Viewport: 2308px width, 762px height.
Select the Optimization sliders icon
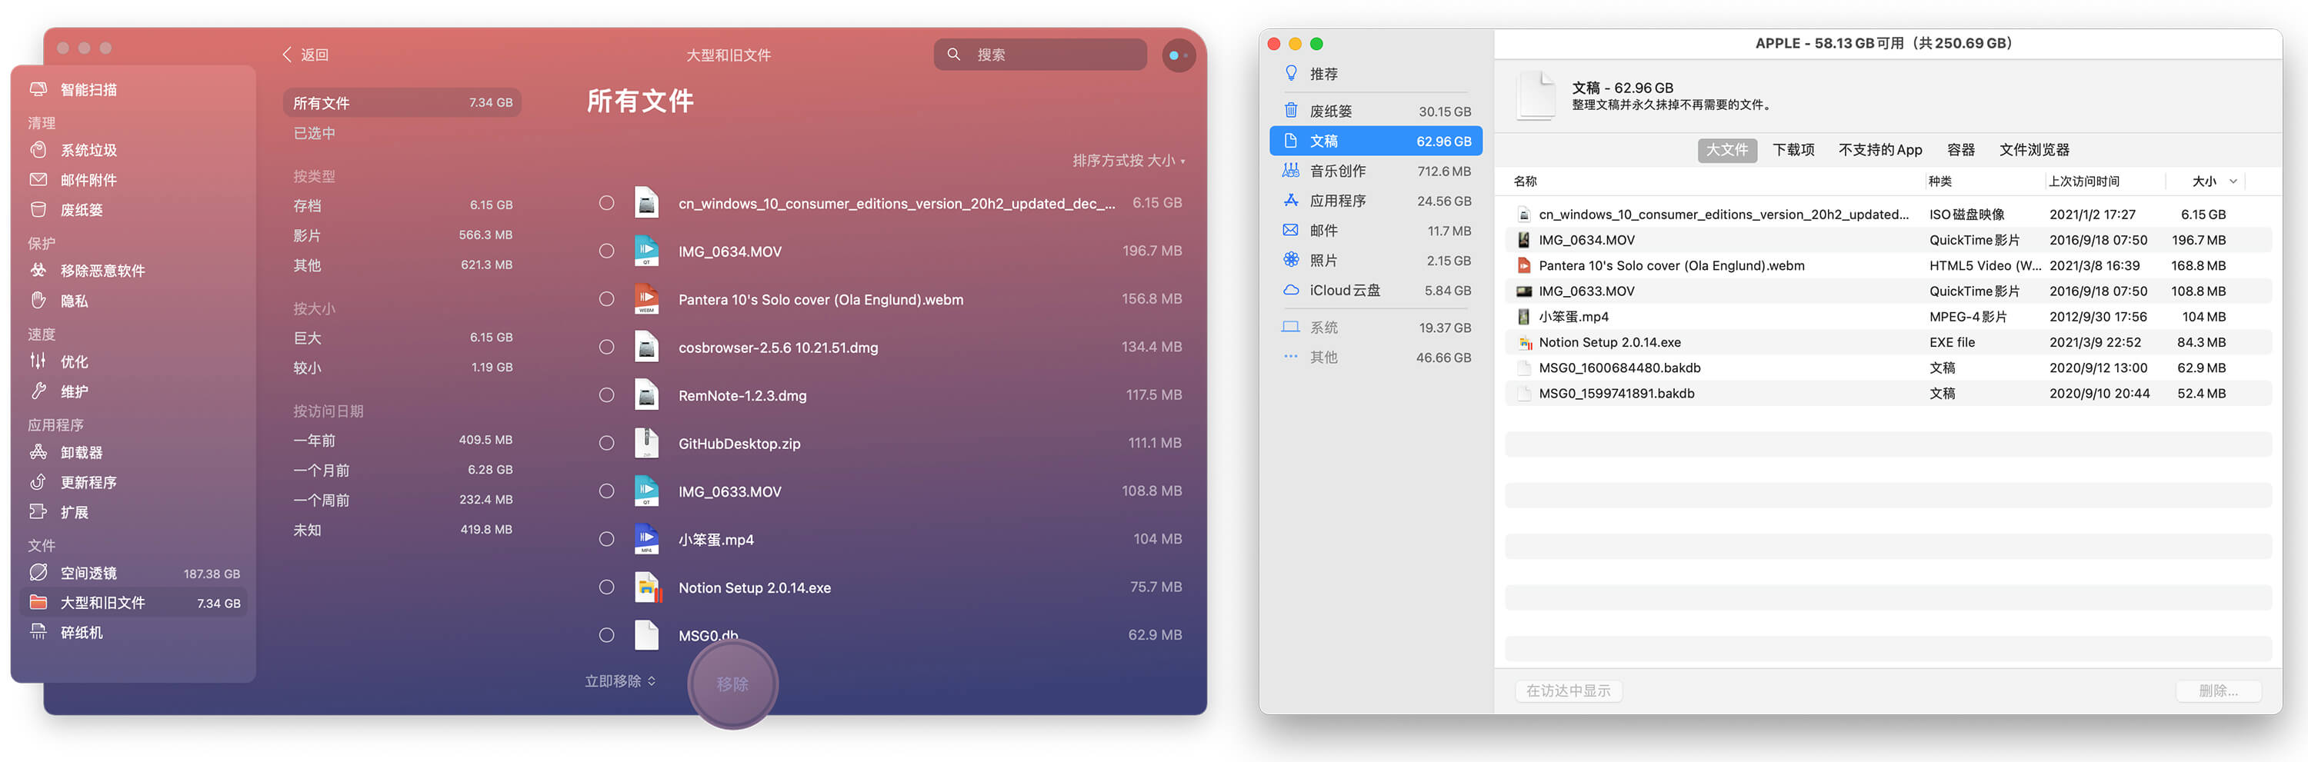pos(38,361)
